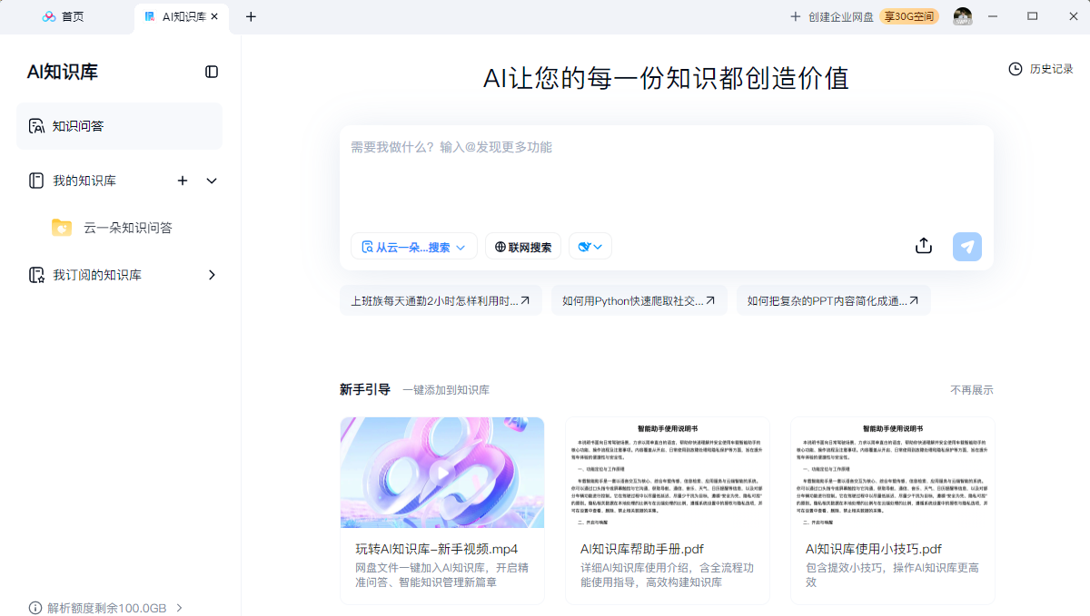Image resolution: width=1090 pixels, height=616 pixels.
Task: Toggle 联网搜索
Action: (523, 247)
